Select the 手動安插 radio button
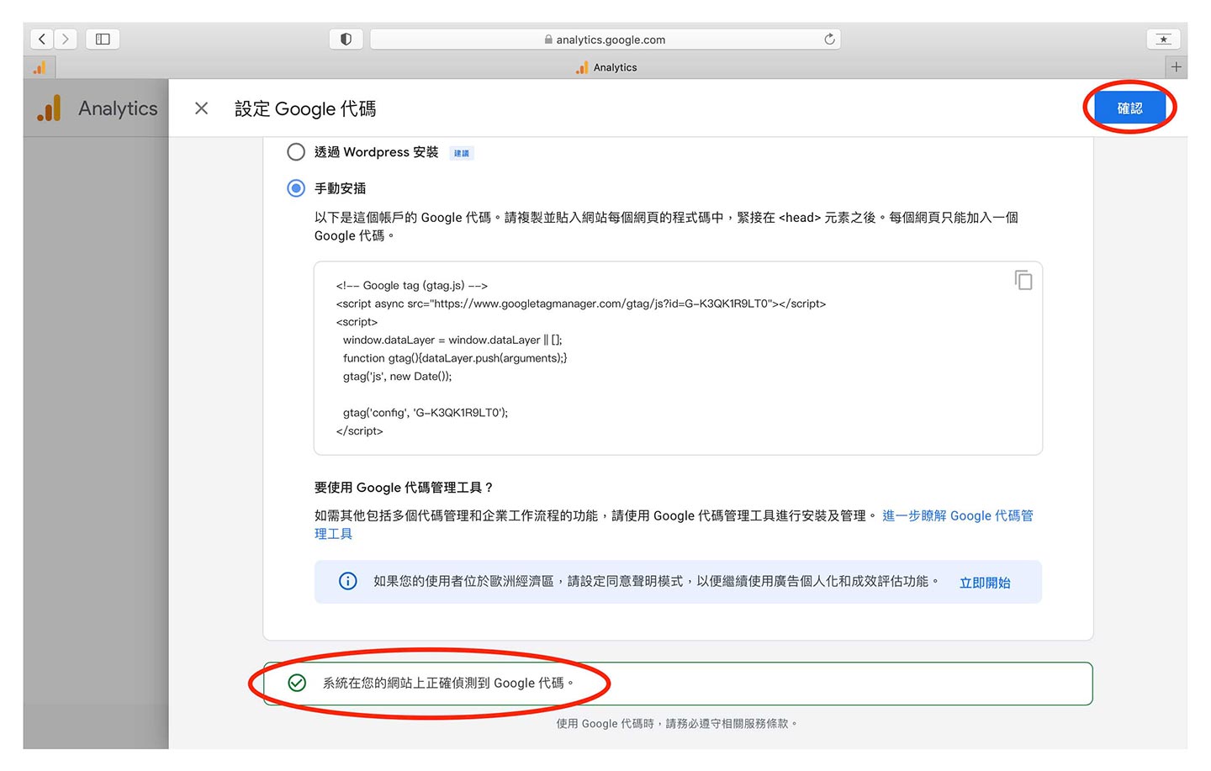Image resolution: width=1211 pixels, height=771 pixels. (296, 188)
